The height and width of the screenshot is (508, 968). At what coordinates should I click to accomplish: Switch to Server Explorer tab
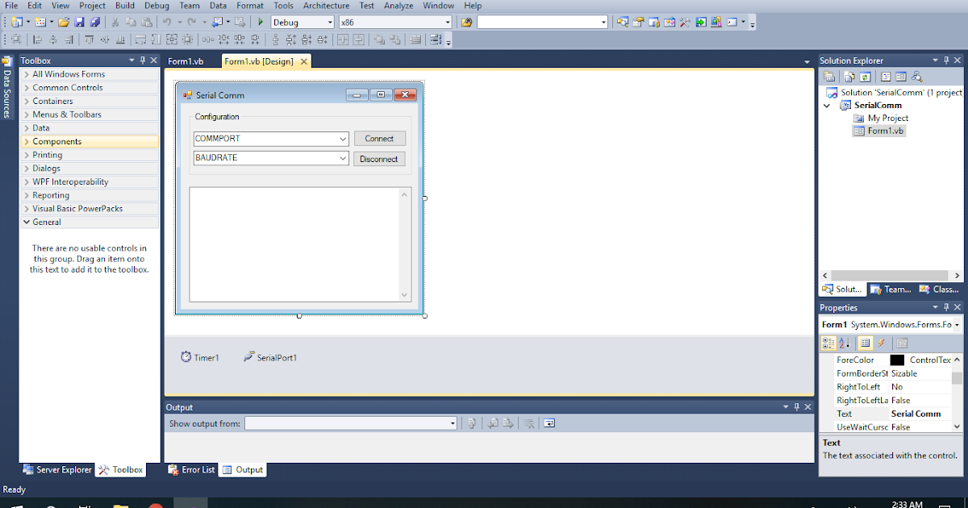pos(57,469)
